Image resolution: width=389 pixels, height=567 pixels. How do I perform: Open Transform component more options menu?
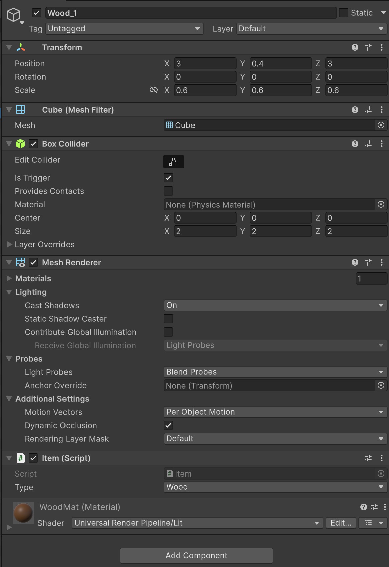381,47
